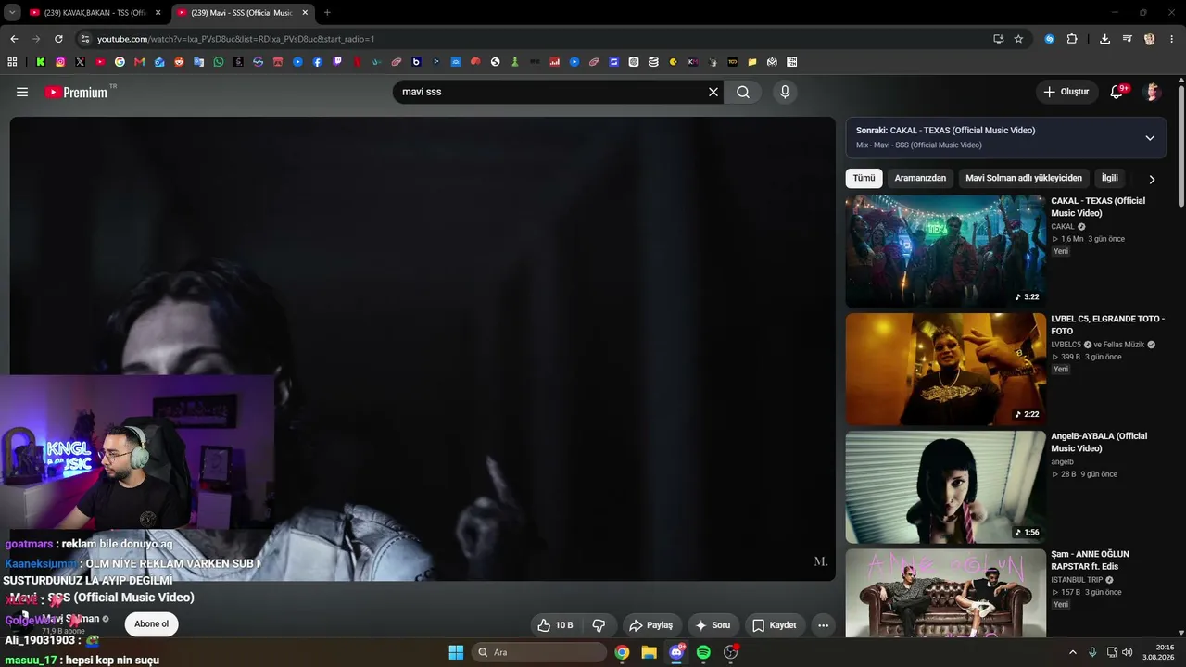Open the system volume control
Image resolution: width=1186 pixels, height=667 pixels.
pos(1128,652)
